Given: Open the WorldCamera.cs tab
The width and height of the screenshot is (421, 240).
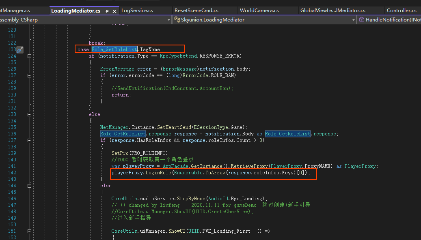Looking at the screenshot, I should tap(259, 11).
